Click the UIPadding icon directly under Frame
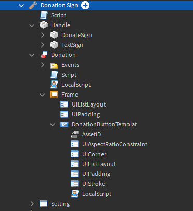 click(x=64, y=114)
